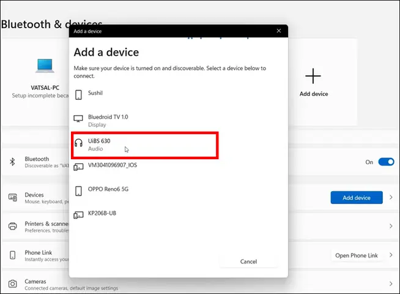Image resolution: width=400 pixels, height=294 pixels.
Task: Open Printers & scanners settings label
Action: tap(46, 224)
